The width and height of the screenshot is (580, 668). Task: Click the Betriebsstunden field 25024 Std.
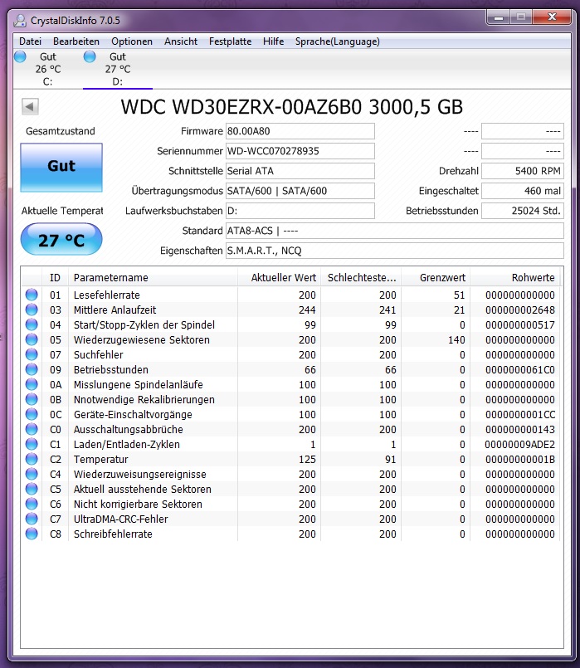point(523,211)
